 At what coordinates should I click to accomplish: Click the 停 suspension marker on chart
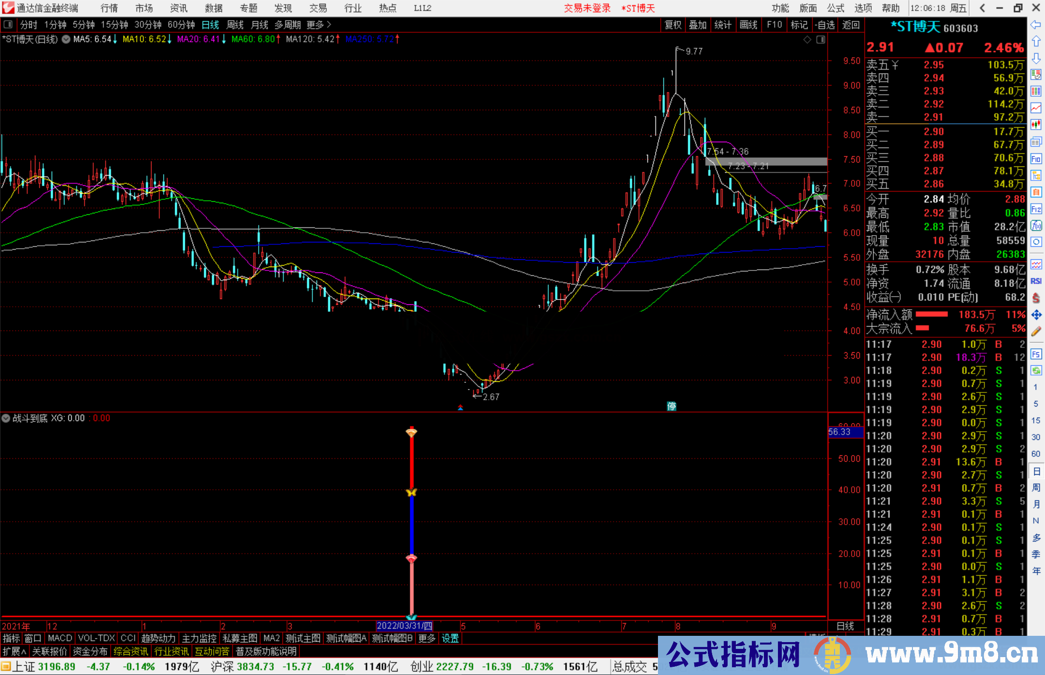[x=672, y=406]
